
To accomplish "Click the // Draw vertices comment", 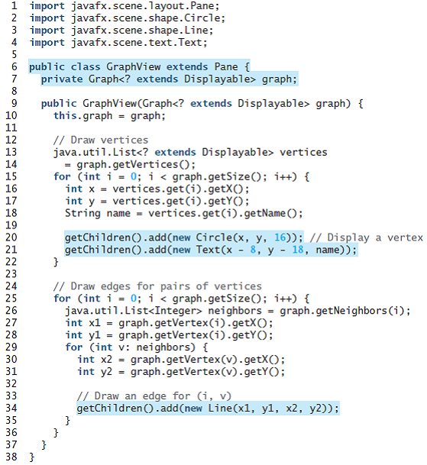I will click(101, 140).
